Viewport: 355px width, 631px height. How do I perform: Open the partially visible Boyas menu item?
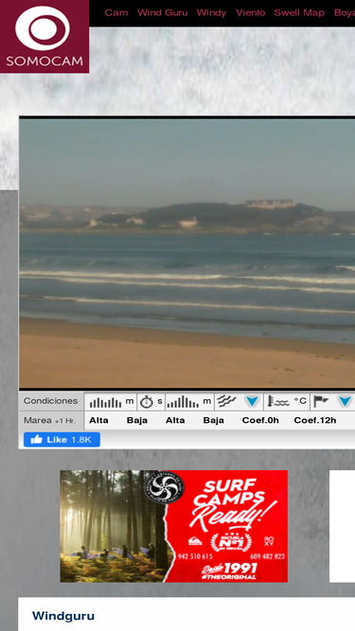[345, 13]
